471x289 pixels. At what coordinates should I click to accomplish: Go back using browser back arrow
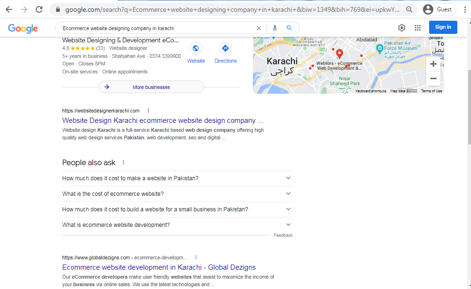pyautogui.click(x=9, y=9)
